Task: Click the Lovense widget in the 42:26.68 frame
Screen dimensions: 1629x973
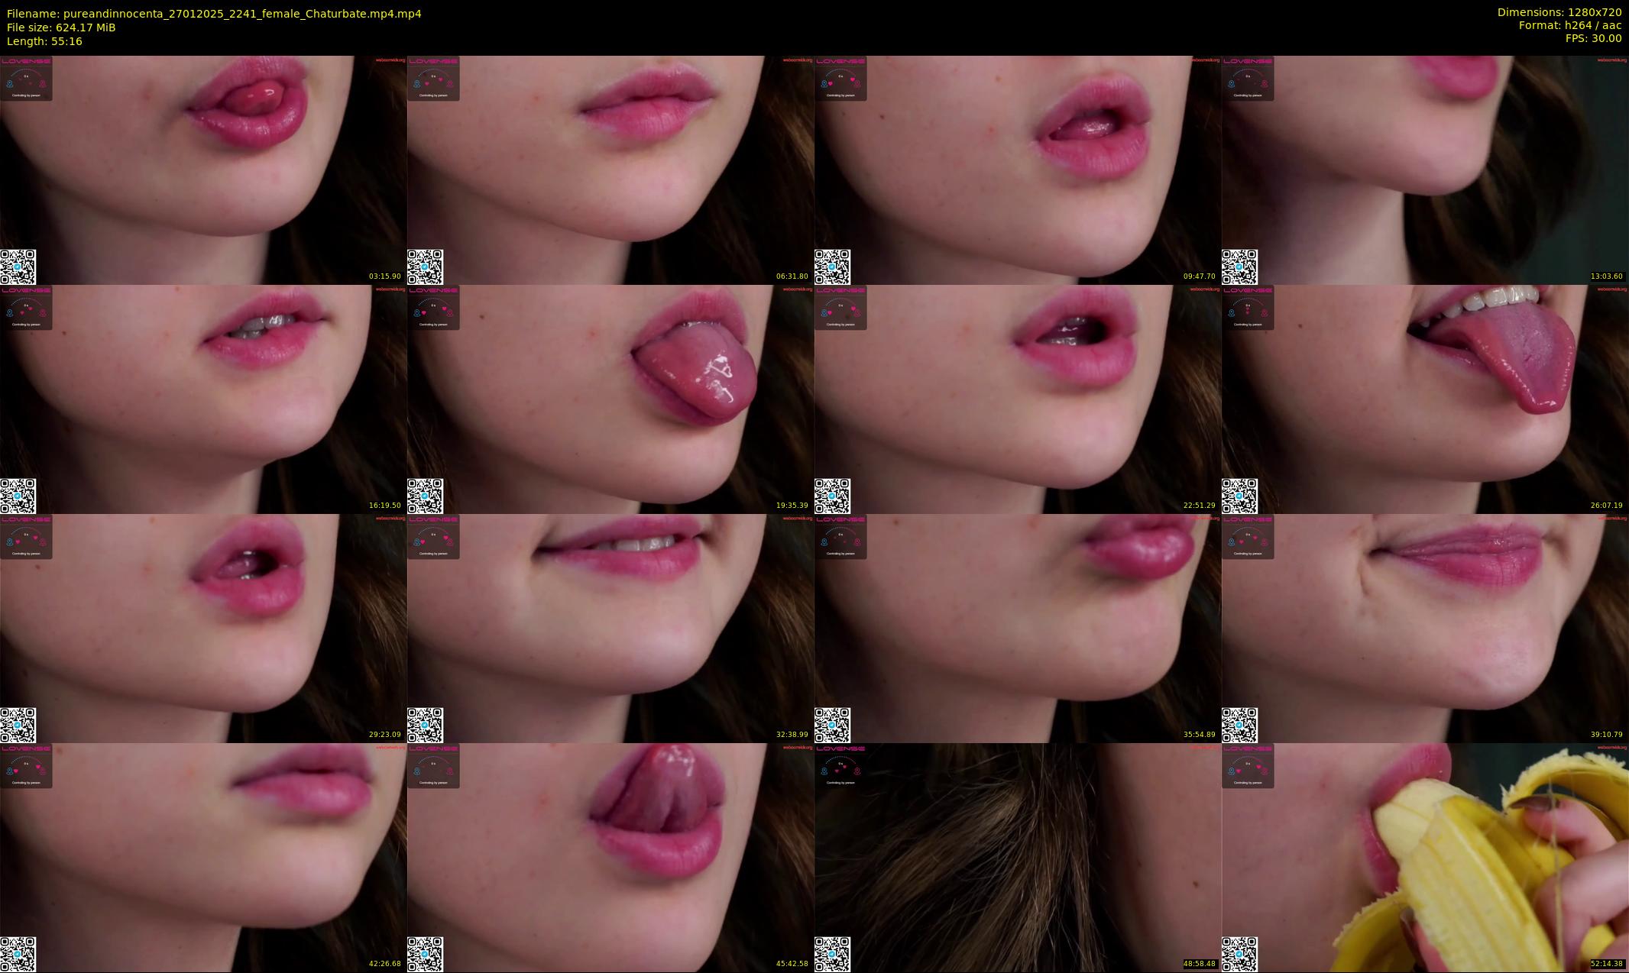Action: point(26,766)
